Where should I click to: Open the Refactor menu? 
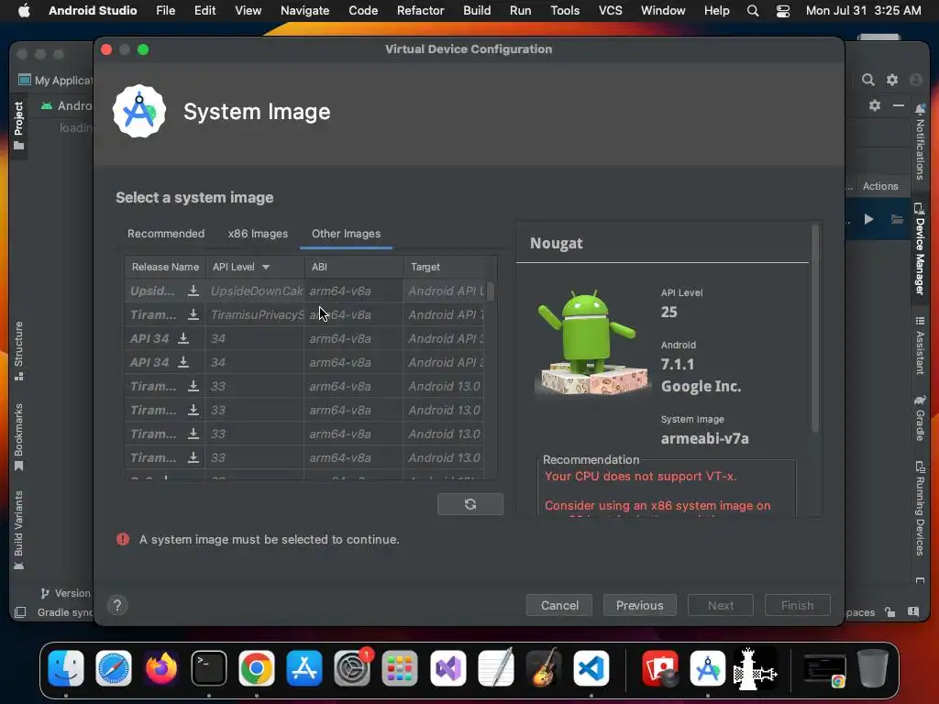pyautogui.click(x=420, y=11)
